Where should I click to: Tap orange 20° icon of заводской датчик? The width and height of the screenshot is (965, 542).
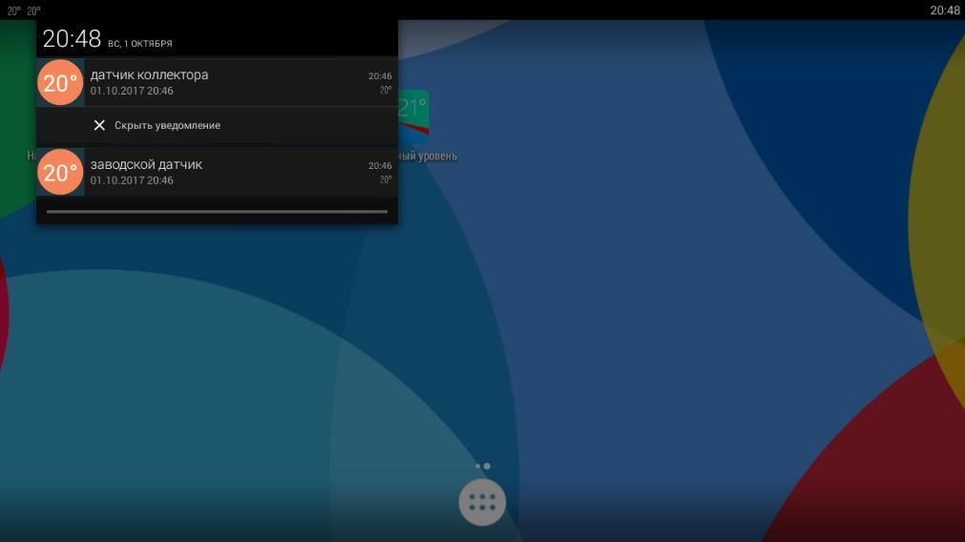(60, 173)
